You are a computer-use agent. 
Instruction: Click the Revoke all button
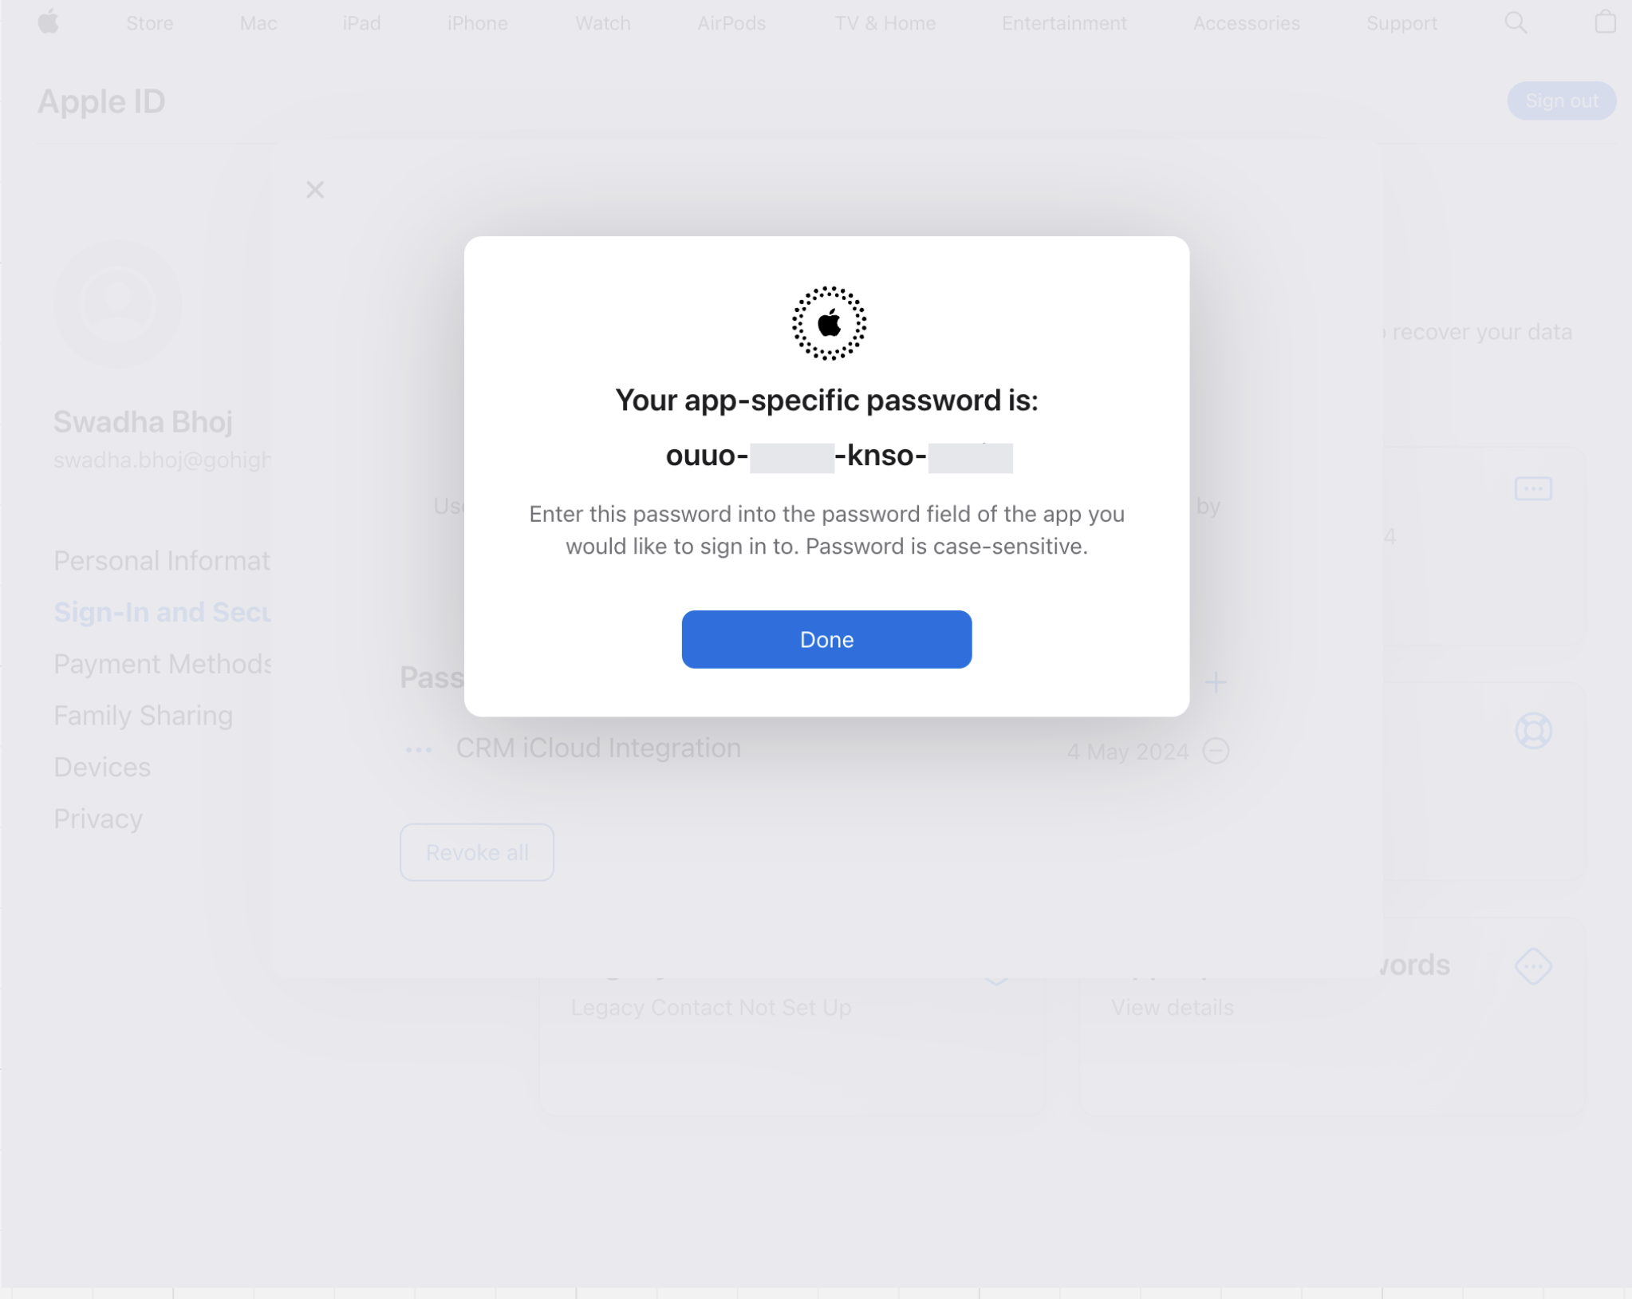[x=477, y=852]
